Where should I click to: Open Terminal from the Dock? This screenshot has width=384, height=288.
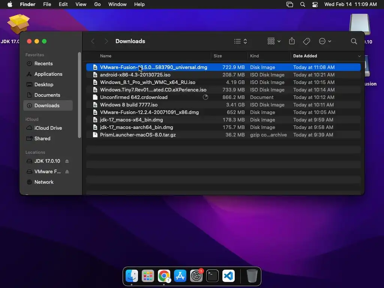[212, 276]
